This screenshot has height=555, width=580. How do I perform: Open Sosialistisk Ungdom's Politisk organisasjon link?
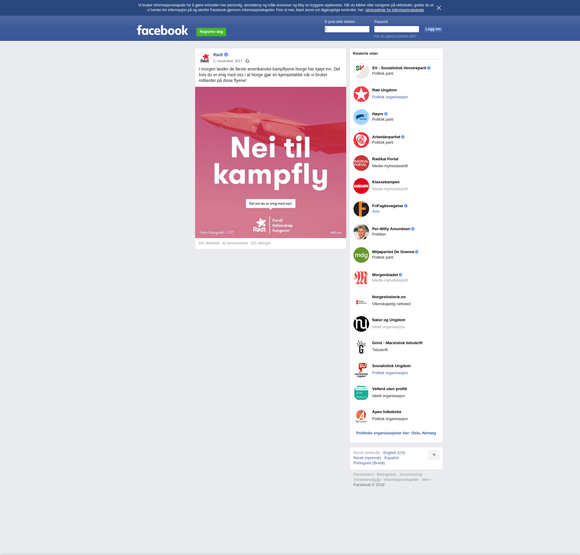390,373
